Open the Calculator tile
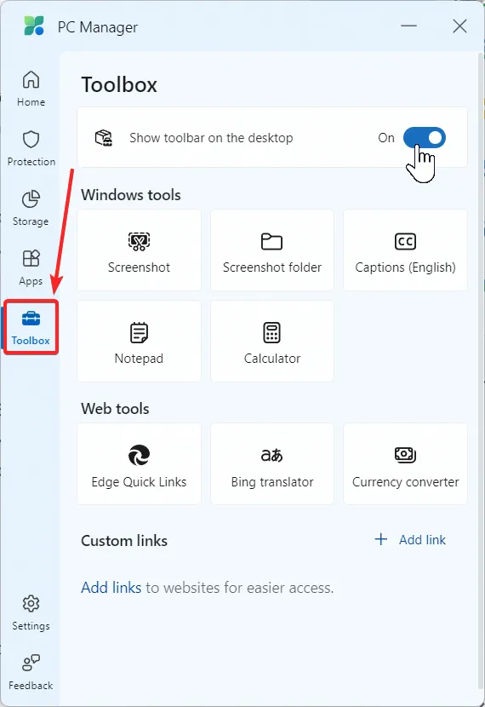The height and width of the screenshot is (707, 485). pos(272,342)
